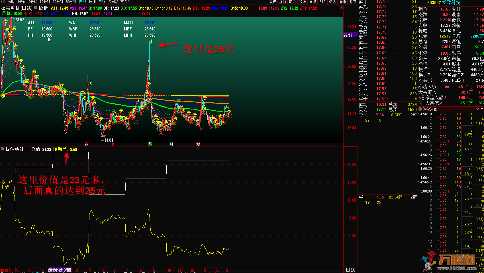
Task: Click the 大宗流入 32.7万 row
Action: tap(451, 92)
